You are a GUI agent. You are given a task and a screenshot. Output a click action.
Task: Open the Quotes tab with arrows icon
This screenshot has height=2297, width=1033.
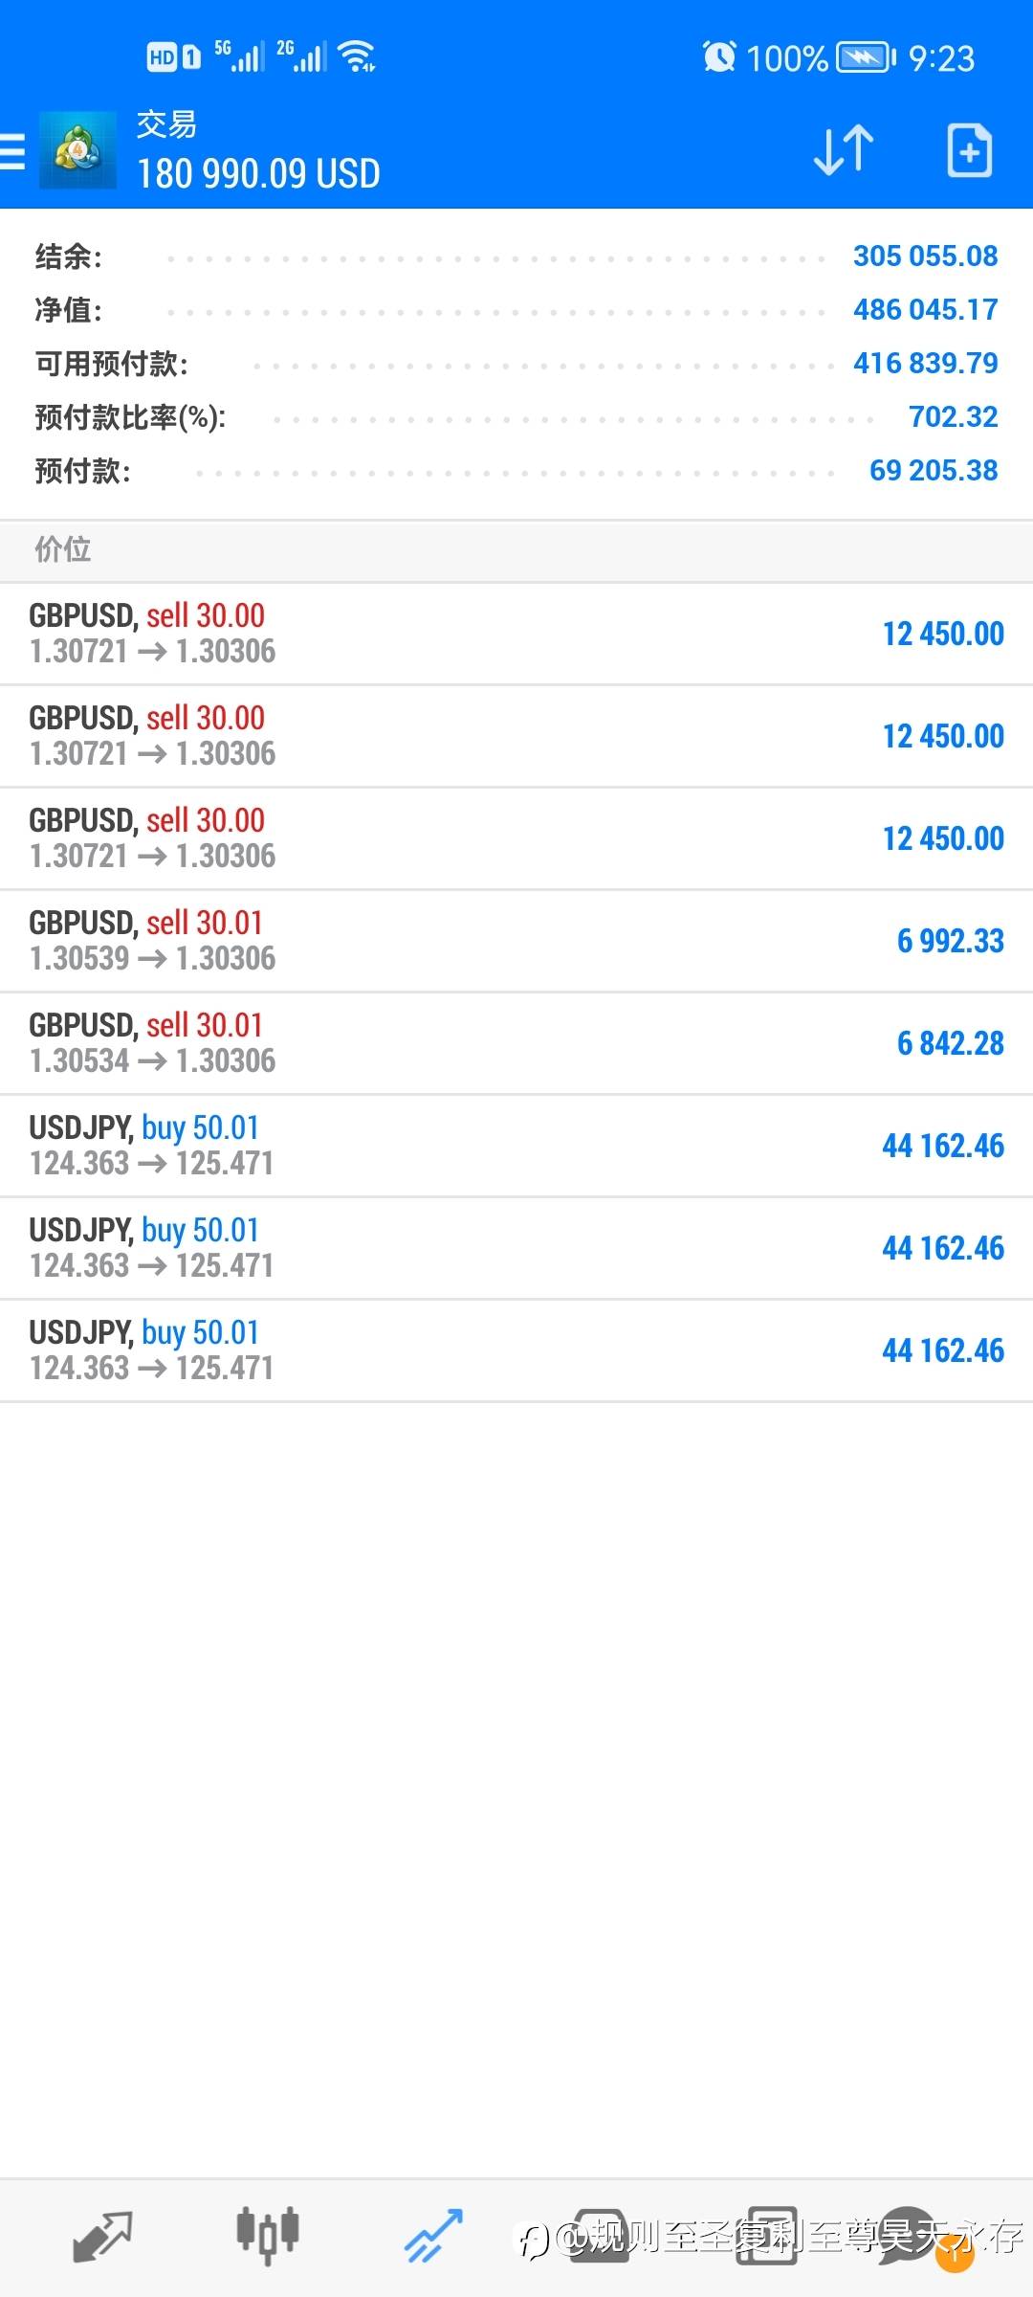(x=102, y=2236)
